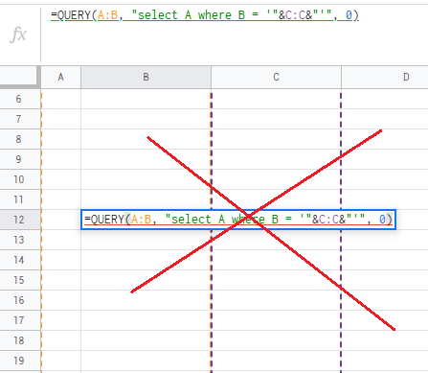The height and width of the screenshot is (373, 428).
Task: Select column C header
Action: (276, 77)
